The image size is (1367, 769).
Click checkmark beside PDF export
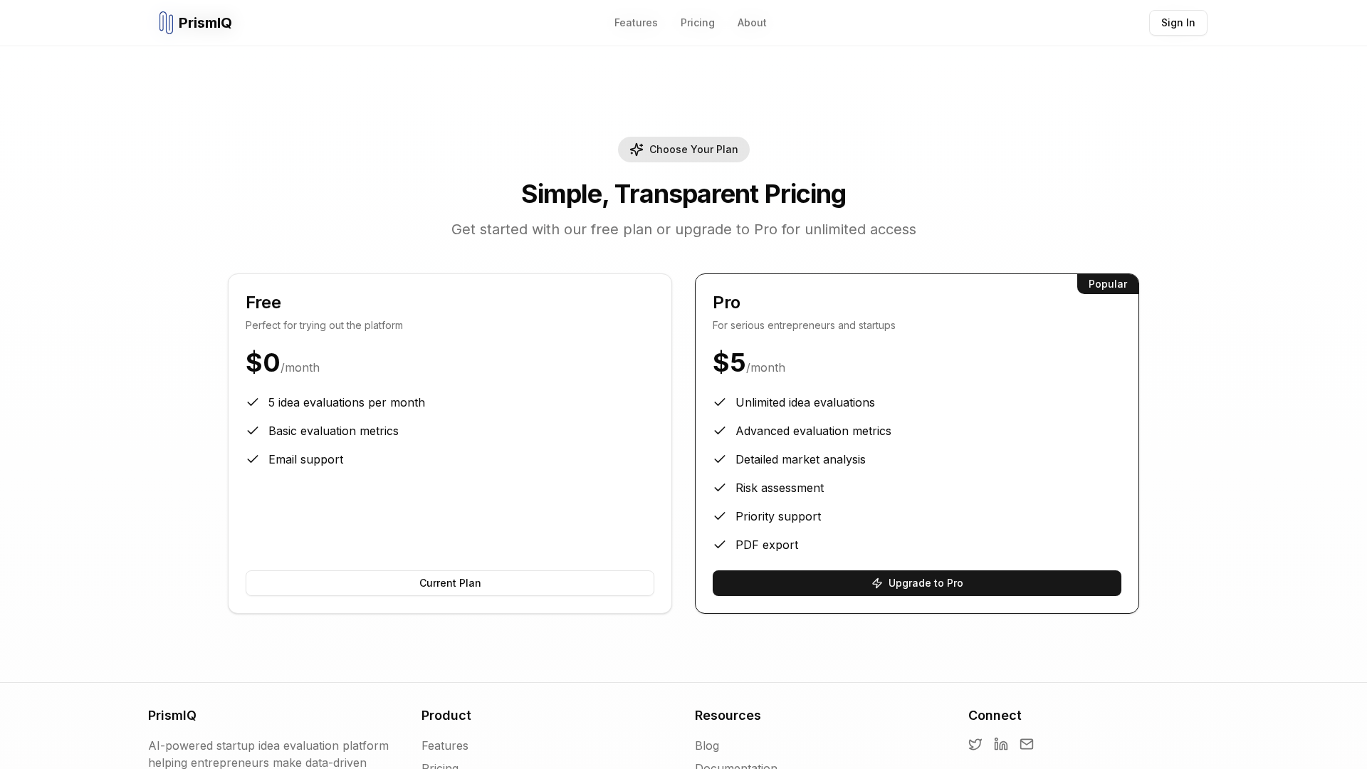(719, 545)
